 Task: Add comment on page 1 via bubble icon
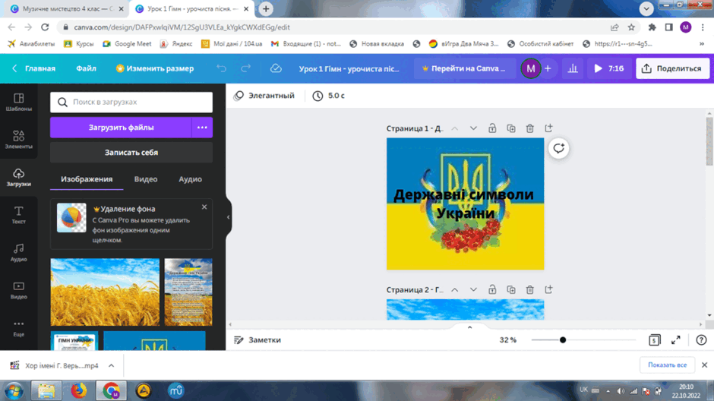tap(559, 148)
